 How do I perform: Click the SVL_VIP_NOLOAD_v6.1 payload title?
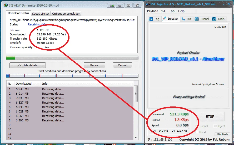188,59
